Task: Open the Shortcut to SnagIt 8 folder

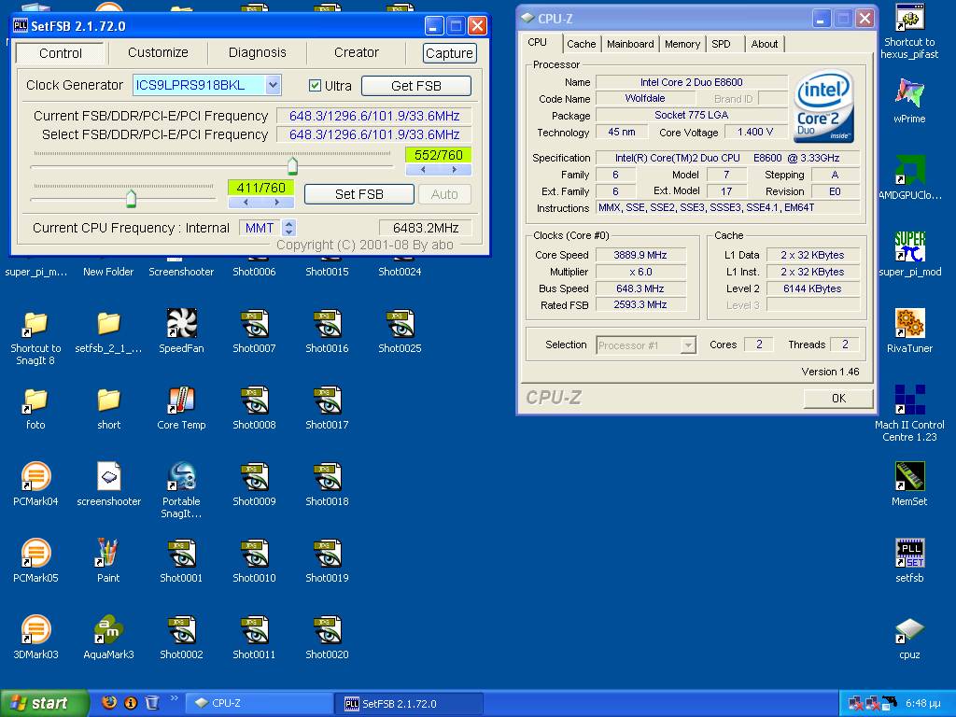Action: tap(35, 323)
